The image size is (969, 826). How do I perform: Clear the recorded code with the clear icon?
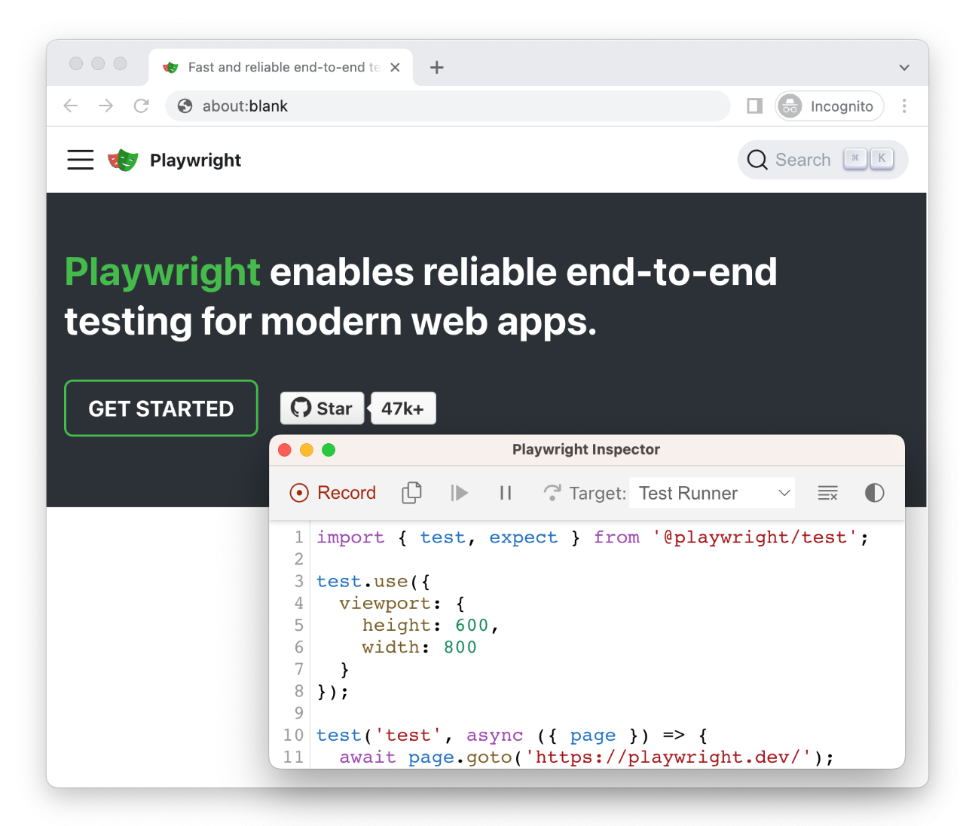(827, 493)
